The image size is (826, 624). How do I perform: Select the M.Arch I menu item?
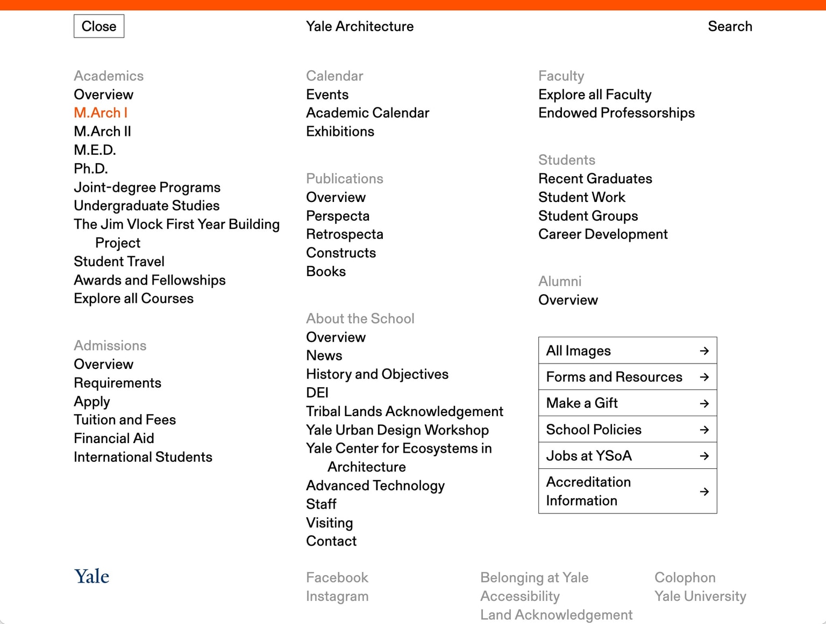coord(101,113)
